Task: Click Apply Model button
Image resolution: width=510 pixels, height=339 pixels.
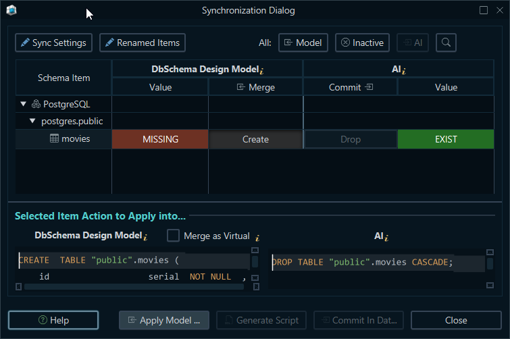Action: coord(164,320)
